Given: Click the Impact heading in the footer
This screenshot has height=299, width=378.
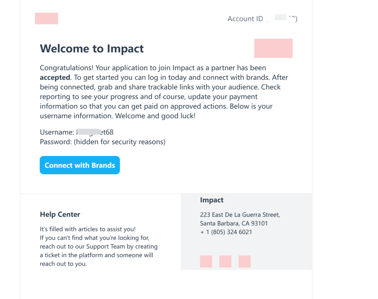Looking at the screenshot, I should [x=212, y=200].
